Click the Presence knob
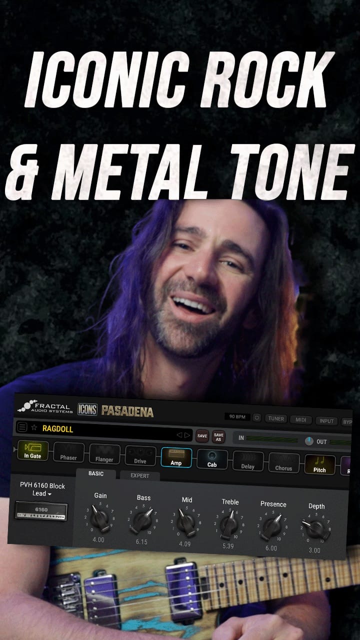This screenshot has height=640, width=360. tap(272, 528)
